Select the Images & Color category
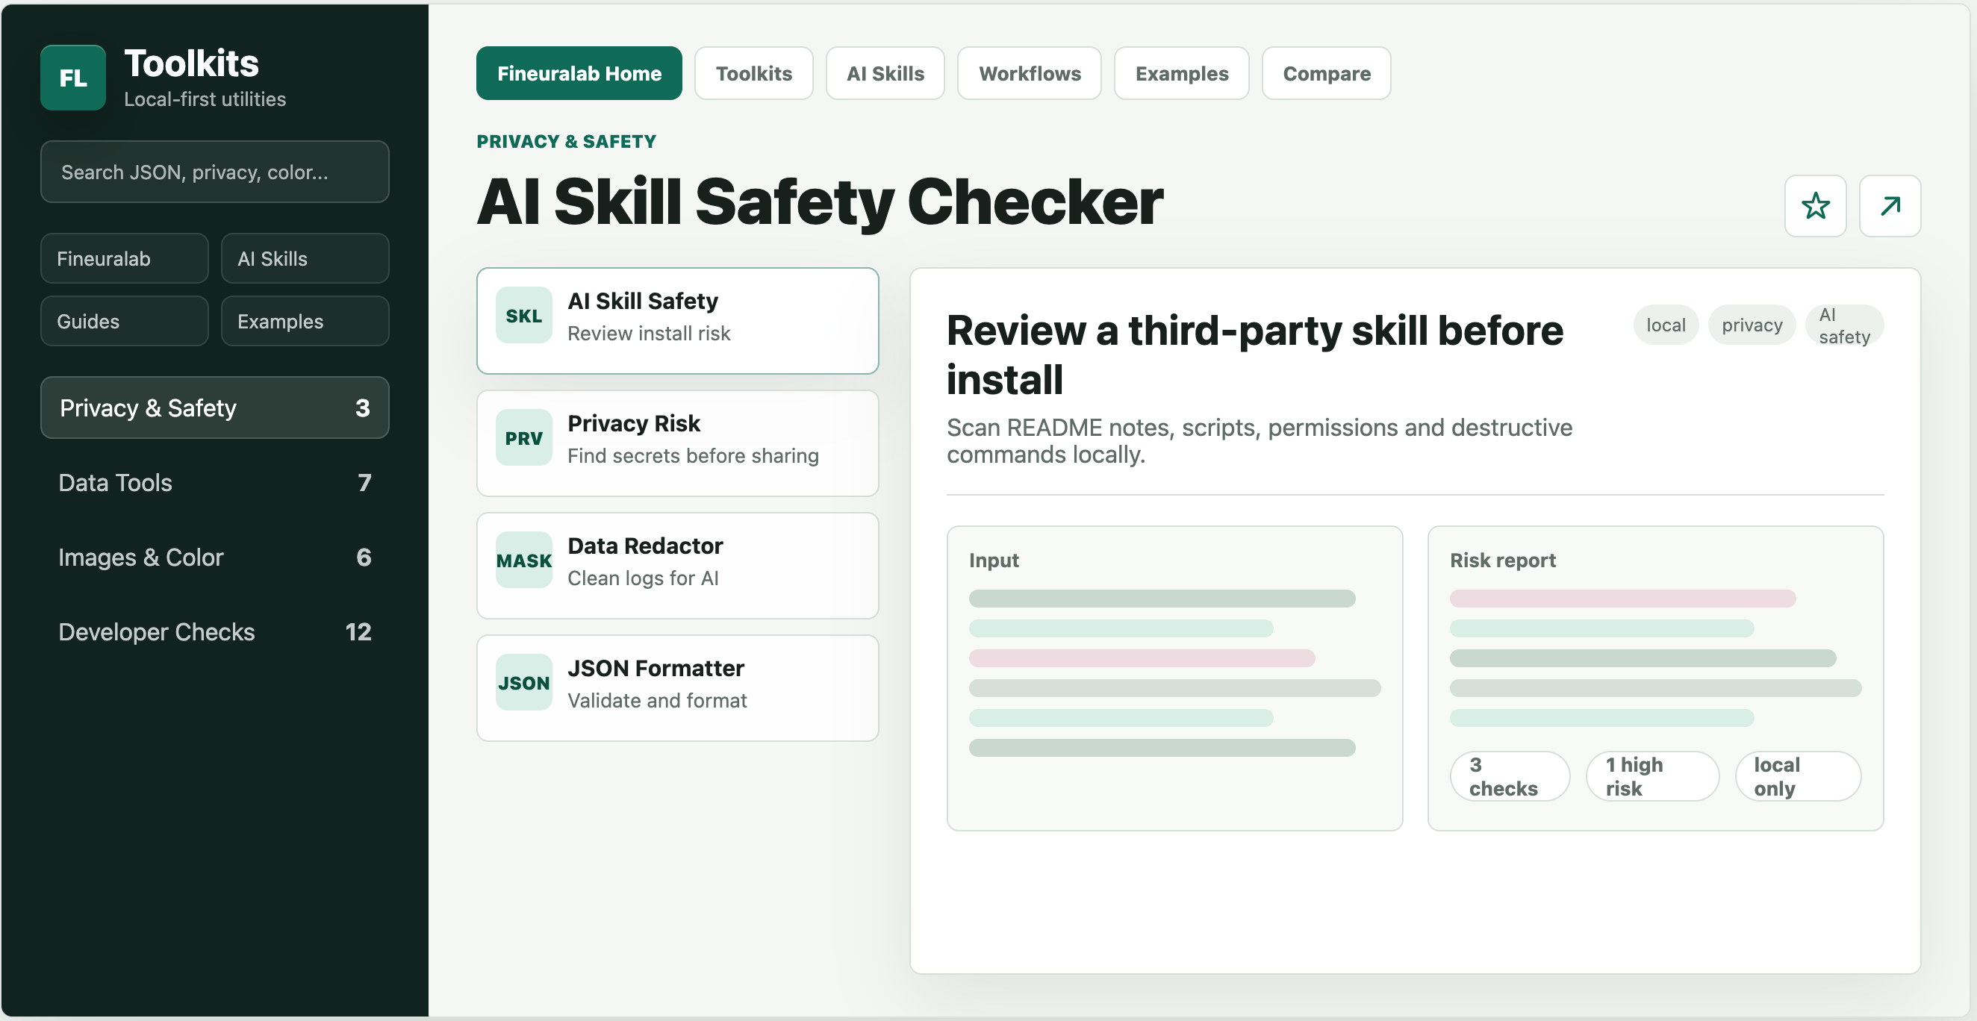The image size is (1977, 1021). coord(215,558)
